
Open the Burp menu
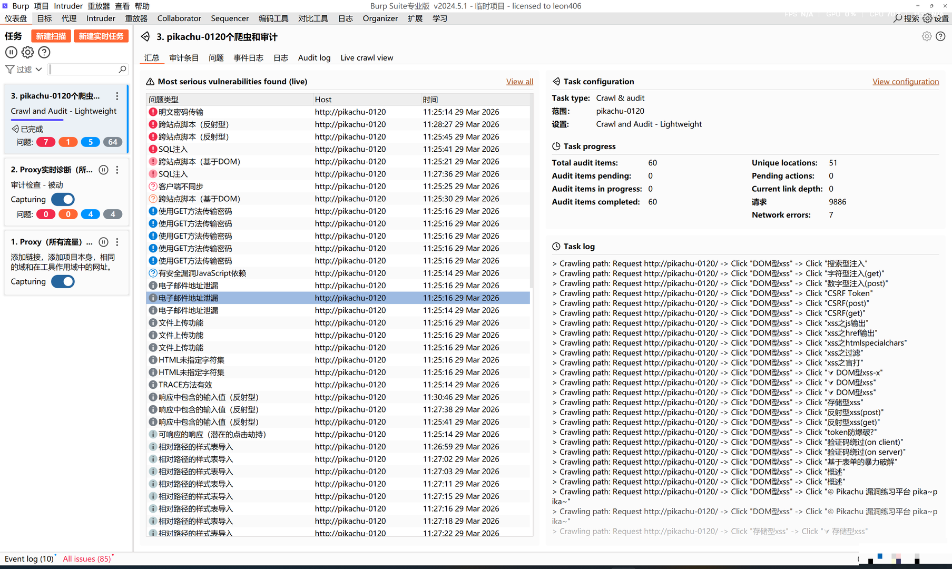[21, 6]
